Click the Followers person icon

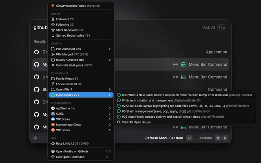point(53,19)
